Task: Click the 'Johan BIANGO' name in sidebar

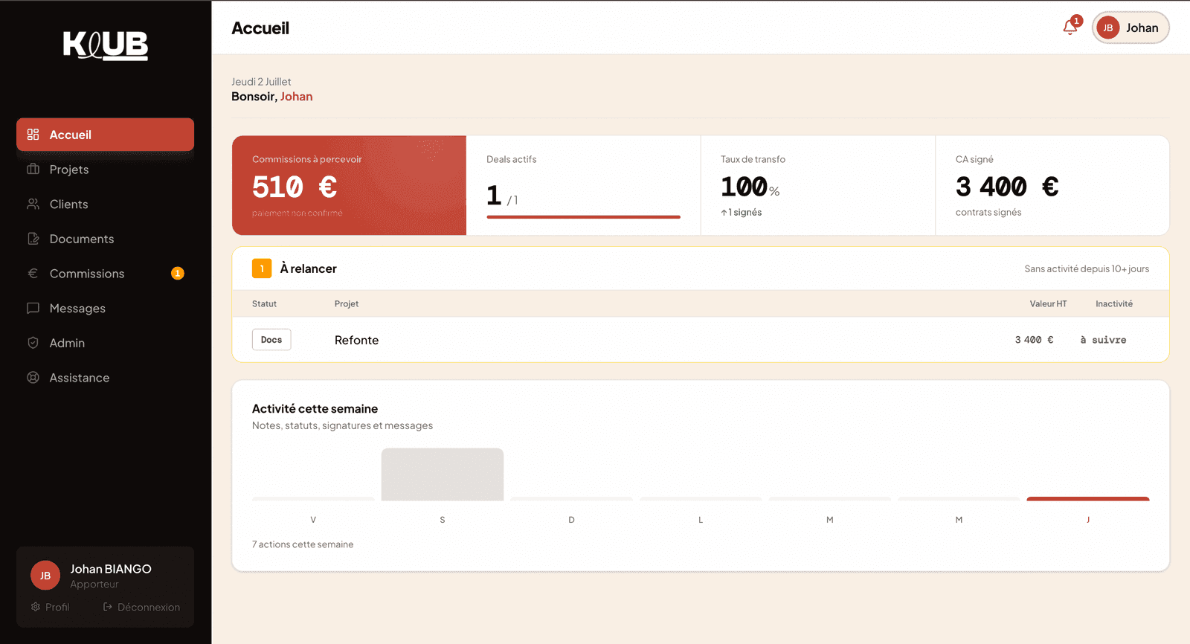Action: pyautogui.click(x=111, y=569)
